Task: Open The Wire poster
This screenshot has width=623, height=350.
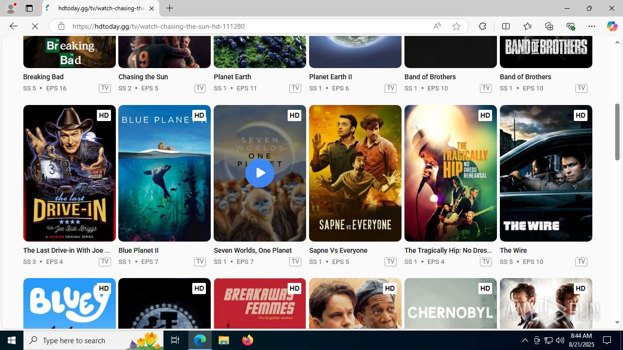Action: pos(546,173)
